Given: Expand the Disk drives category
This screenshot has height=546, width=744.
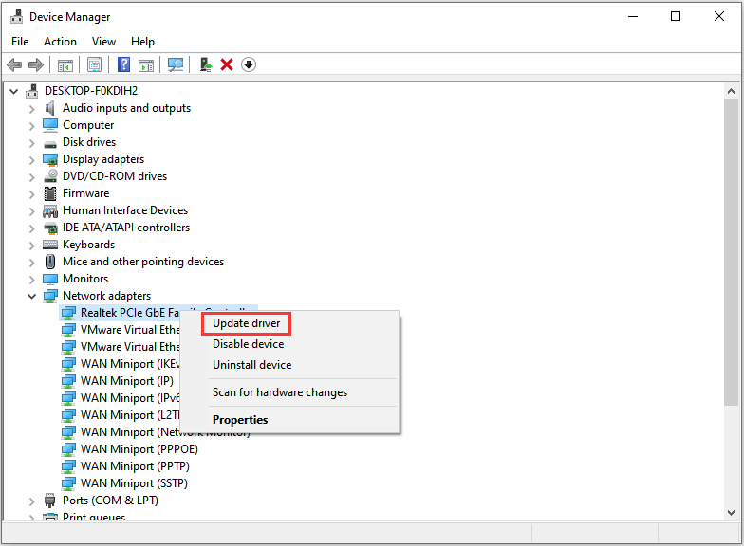Looking at the screenshot, I should 32,143.
